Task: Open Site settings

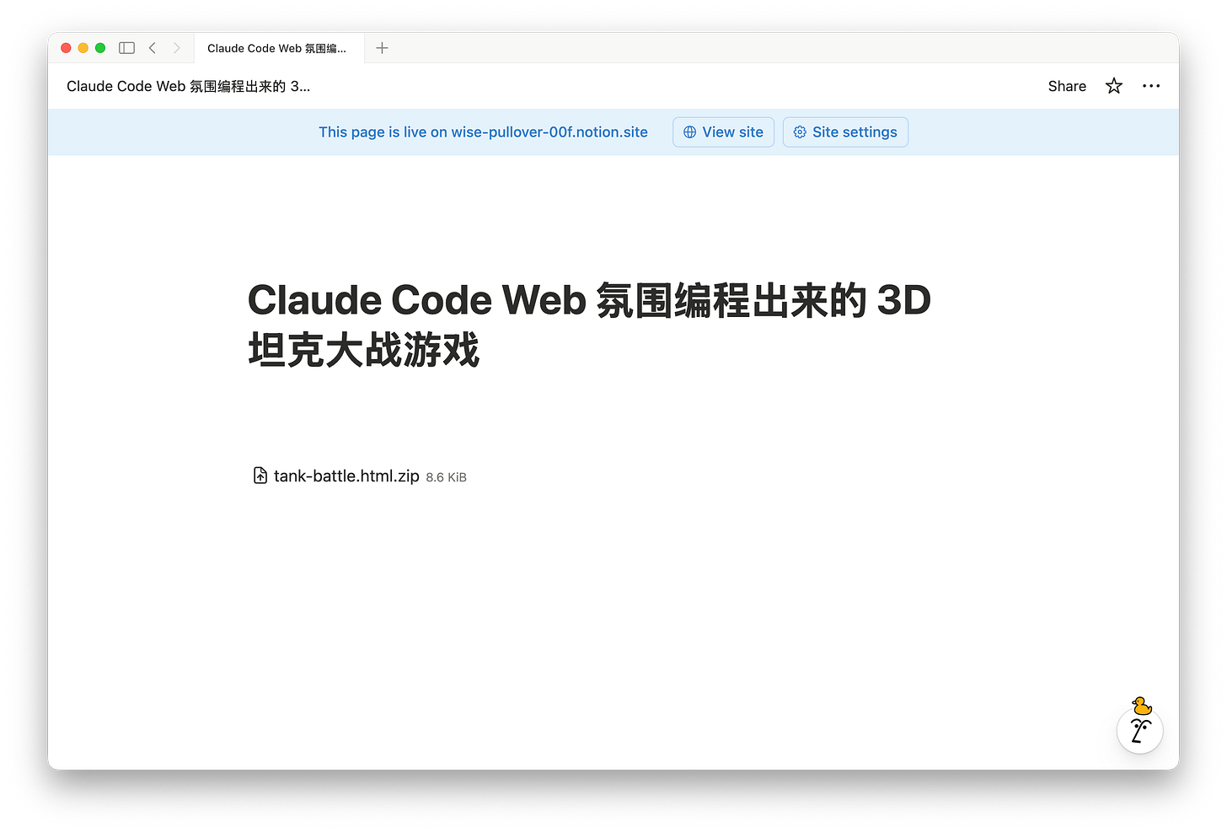Action: click(x=845, y=132)
